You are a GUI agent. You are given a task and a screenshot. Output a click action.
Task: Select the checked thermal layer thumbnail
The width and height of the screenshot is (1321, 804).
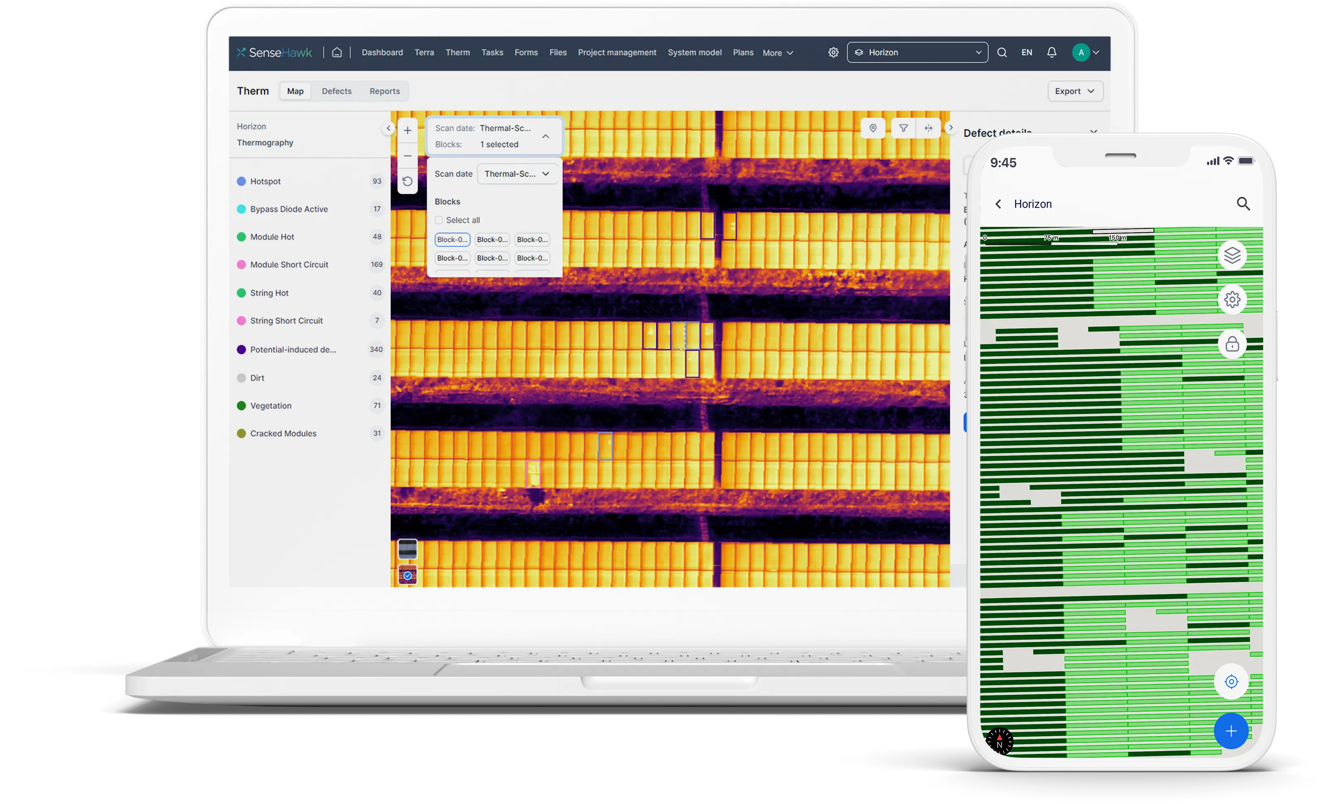click(408, 575)
